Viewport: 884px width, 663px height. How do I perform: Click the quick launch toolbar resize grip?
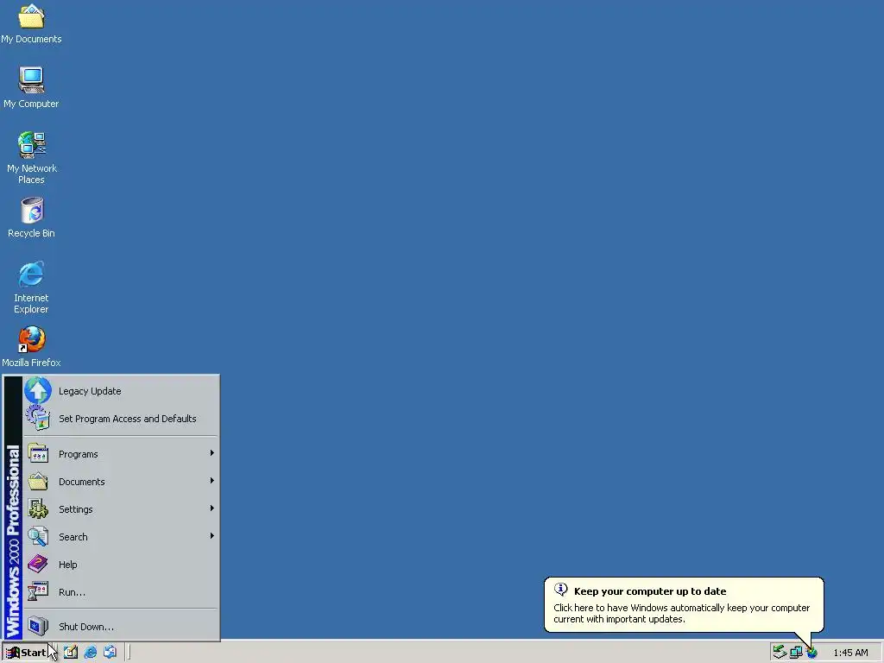(129, 653)
